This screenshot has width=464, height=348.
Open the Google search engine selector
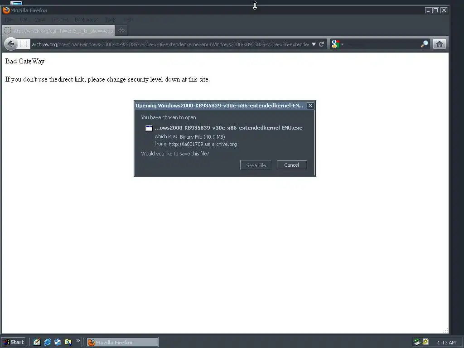[337, 44]
